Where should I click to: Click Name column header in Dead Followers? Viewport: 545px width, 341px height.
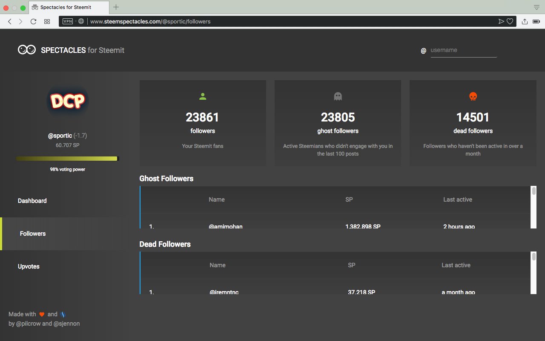(218, 265)
